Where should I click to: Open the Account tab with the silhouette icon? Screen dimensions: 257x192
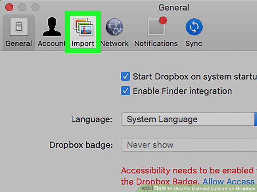(x=52, y=32)
